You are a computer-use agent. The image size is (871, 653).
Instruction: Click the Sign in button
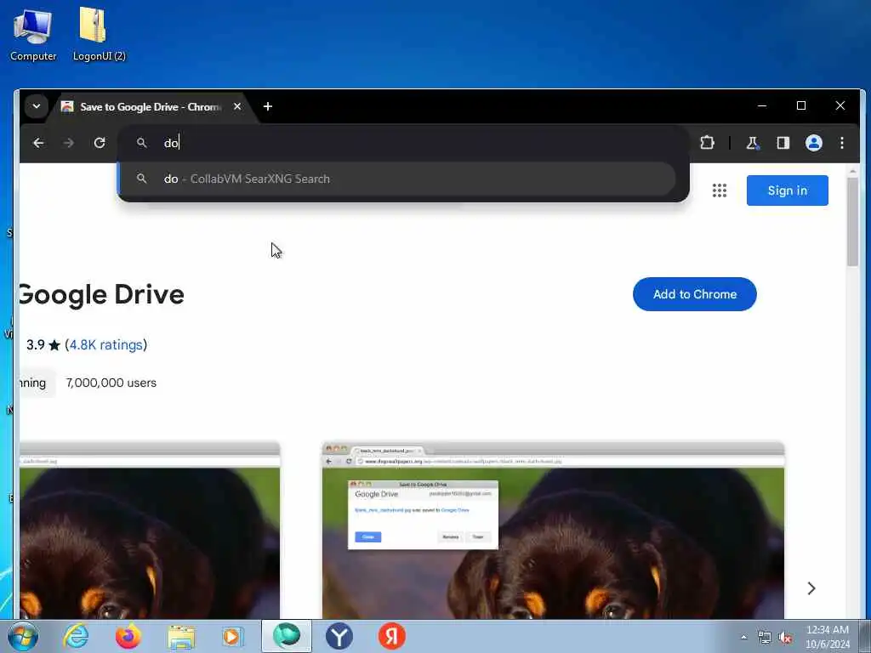pos(787,190)
